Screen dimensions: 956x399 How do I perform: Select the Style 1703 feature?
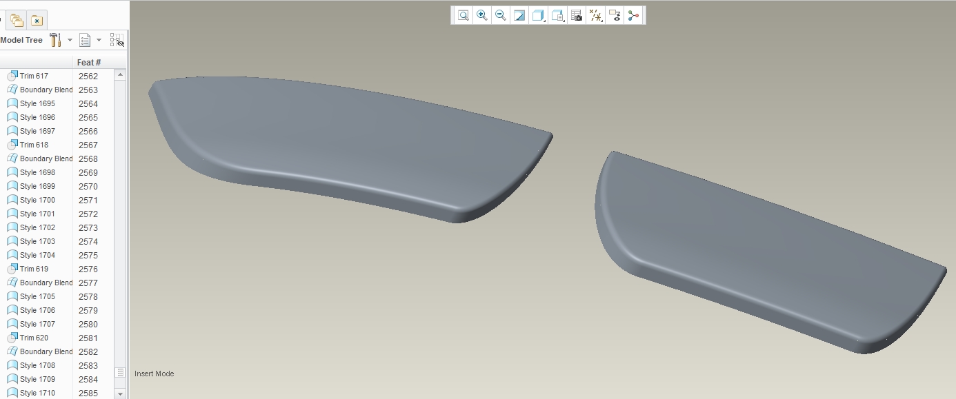point(37,241)
